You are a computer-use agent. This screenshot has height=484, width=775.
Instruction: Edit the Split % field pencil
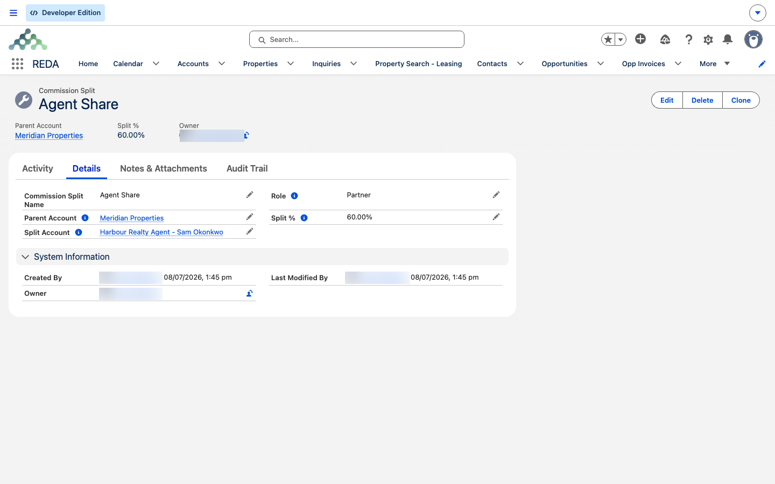496,217
